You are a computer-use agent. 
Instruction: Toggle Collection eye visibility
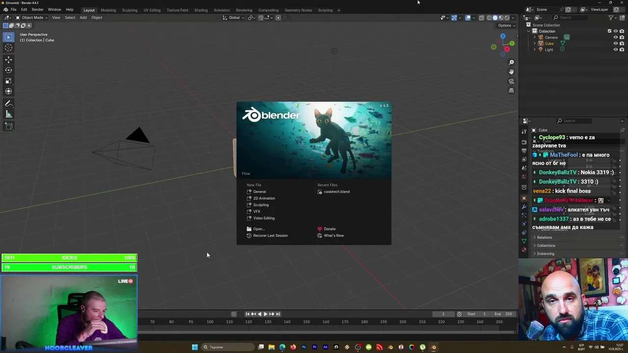coord(616,31)
